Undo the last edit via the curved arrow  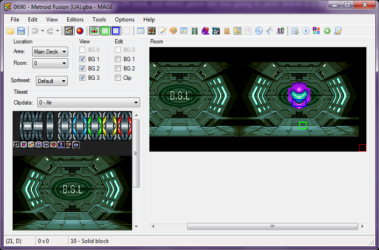coord(35,31)
